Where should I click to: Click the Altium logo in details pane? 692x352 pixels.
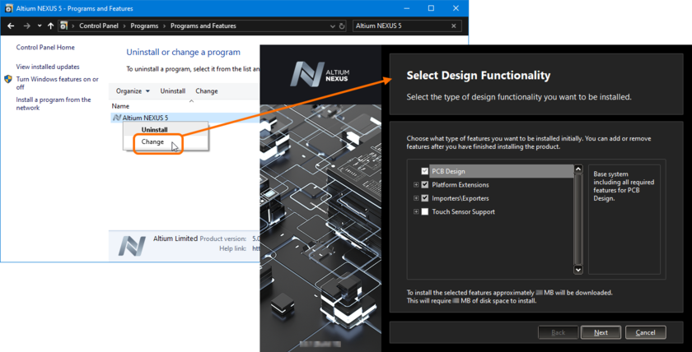click(132, 246)
